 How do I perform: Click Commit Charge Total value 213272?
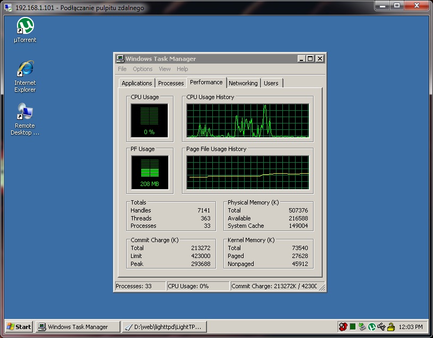tap(201, 248)
